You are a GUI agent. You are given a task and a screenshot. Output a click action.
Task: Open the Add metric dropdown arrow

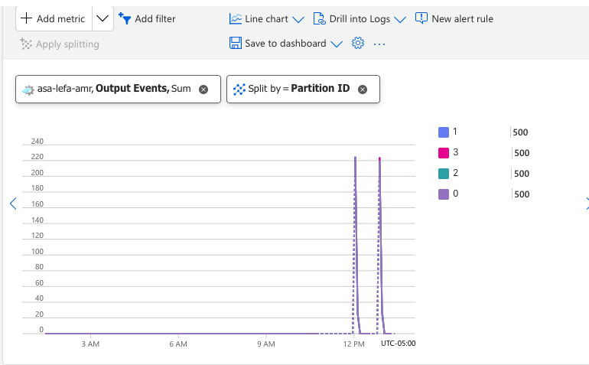103,18
